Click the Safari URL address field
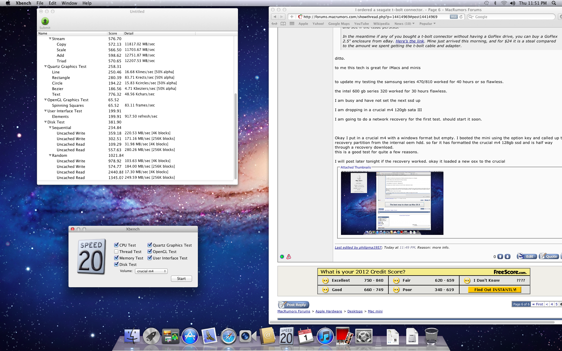This screenshot has width=562, height=351. (x=376, y=17)
